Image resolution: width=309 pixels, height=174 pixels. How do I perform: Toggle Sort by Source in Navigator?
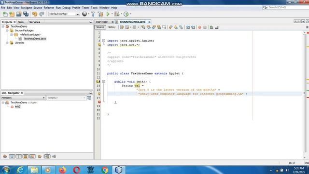tap(54, 157)
